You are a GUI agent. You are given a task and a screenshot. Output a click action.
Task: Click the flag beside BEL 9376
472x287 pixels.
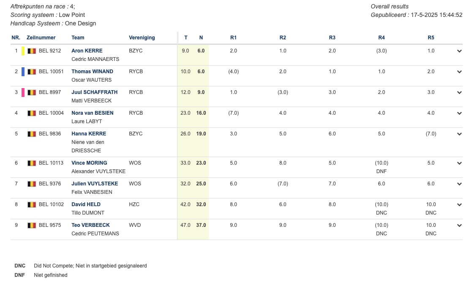[32, 184]
